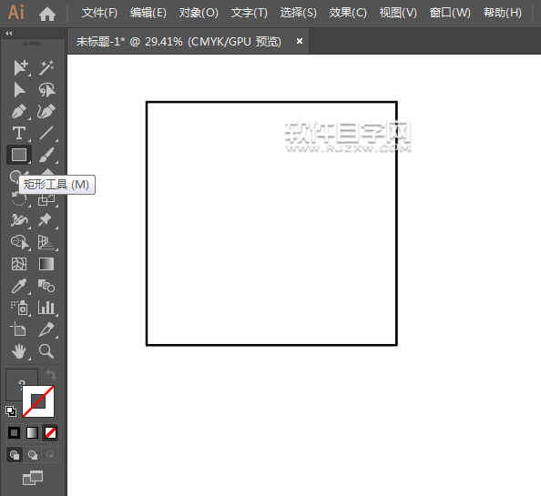Select the Zoom tool
Viewport: 541px width, 496px height.
pos(46,351)
